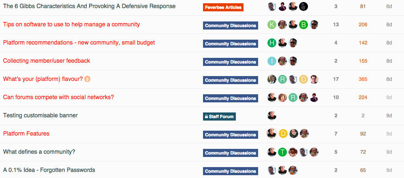Click the yellow D avatar in Platform Features row
The image size is (404, 178).
point(283,133)
